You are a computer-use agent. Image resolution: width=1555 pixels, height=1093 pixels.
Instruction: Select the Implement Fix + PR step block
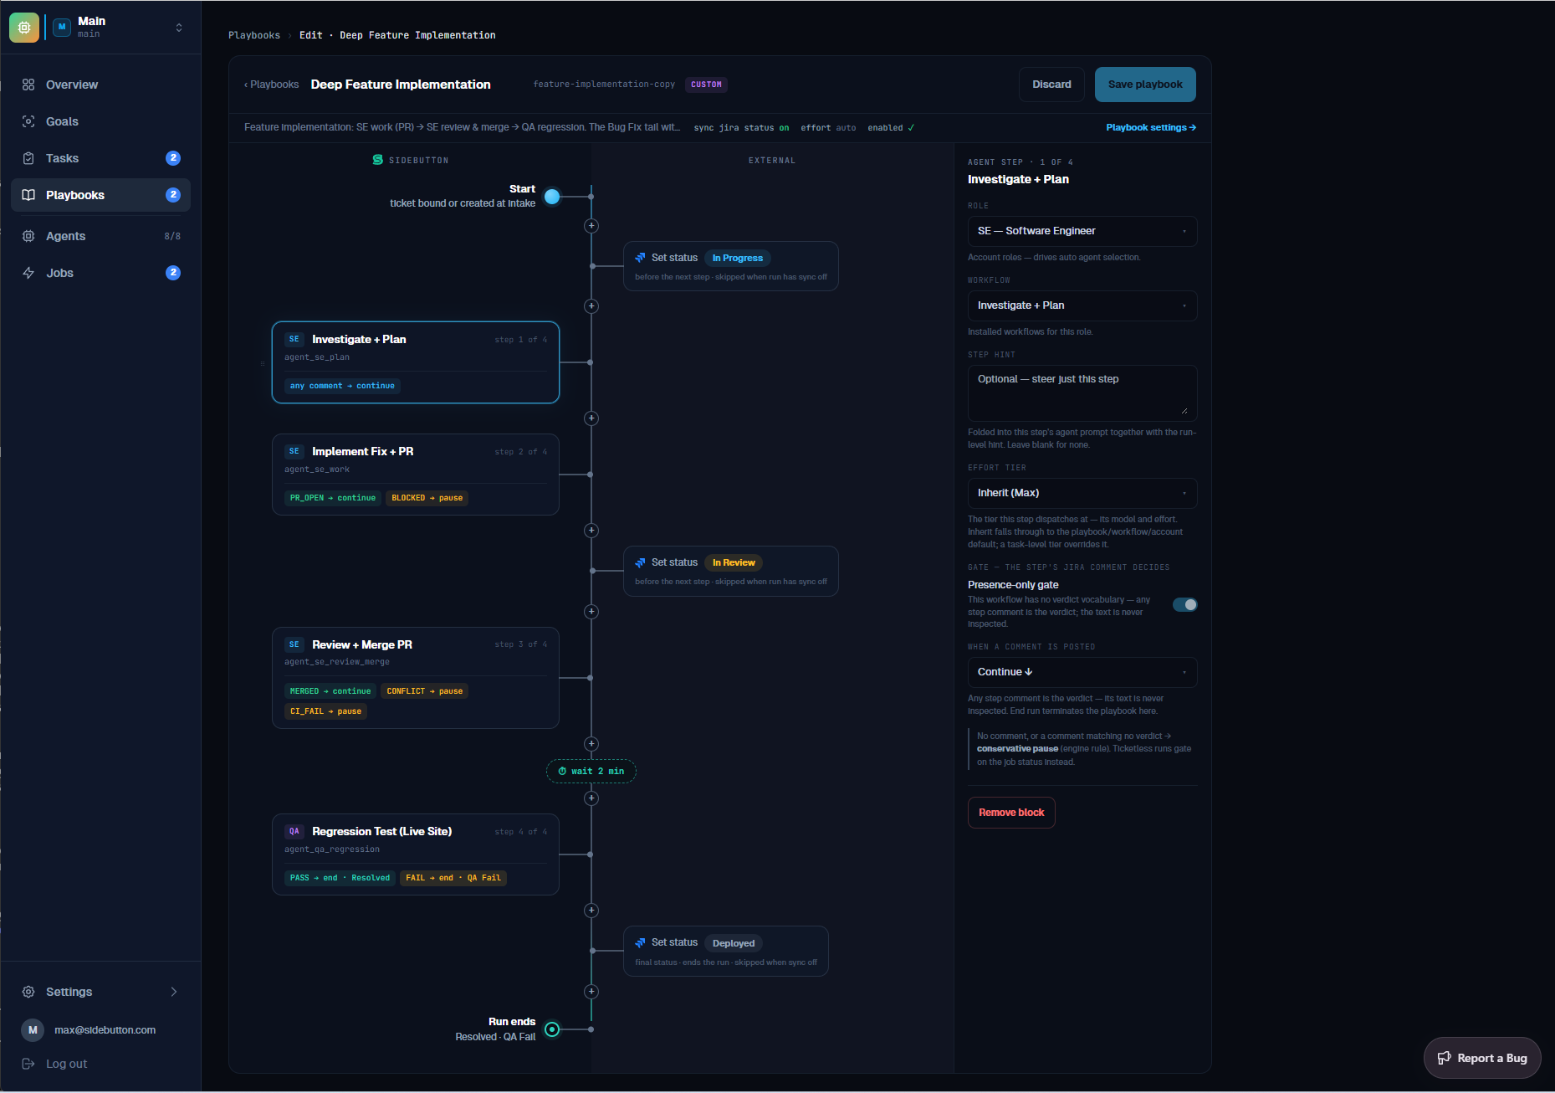[416, 475]
